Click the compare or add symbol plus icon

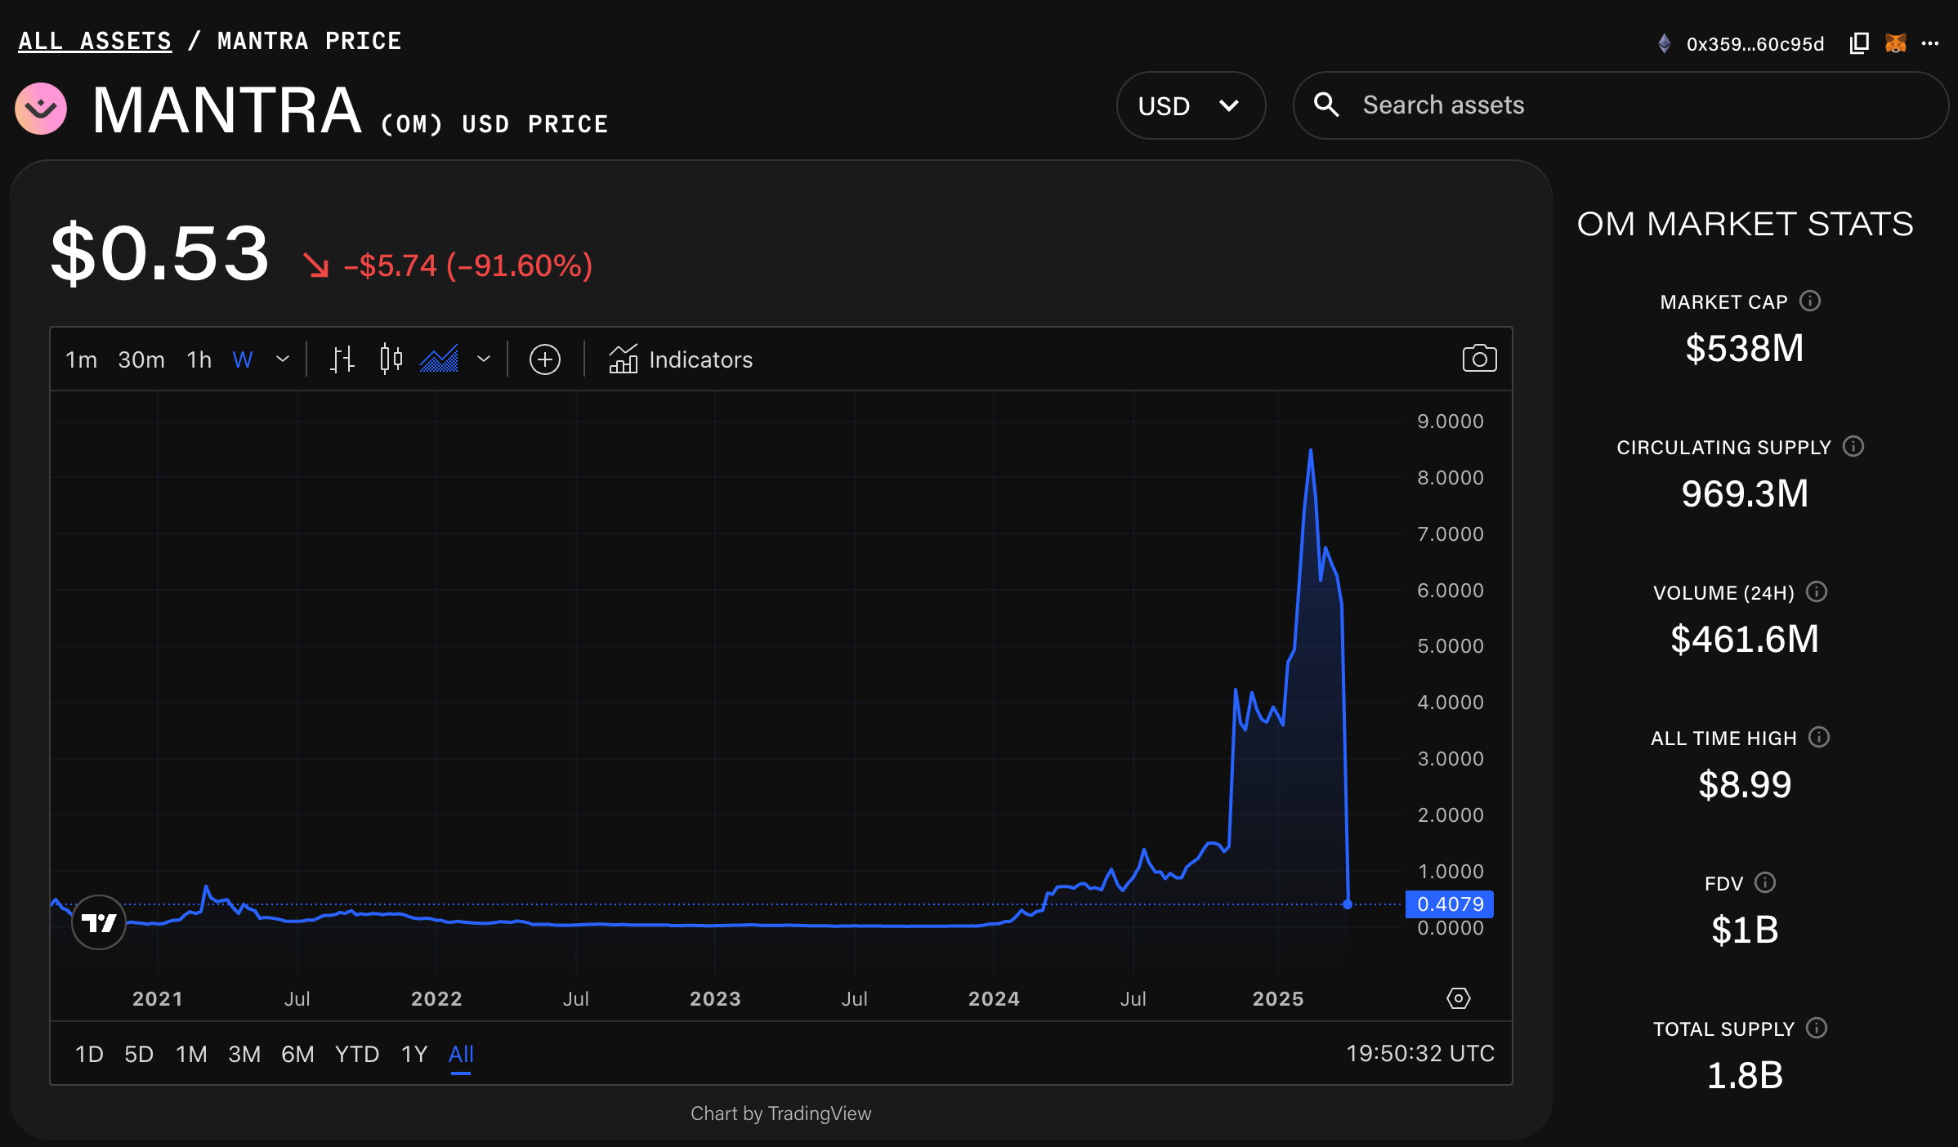point(545,359)
